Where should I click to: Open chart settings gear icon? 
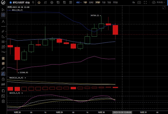click(x=52, y=3)
